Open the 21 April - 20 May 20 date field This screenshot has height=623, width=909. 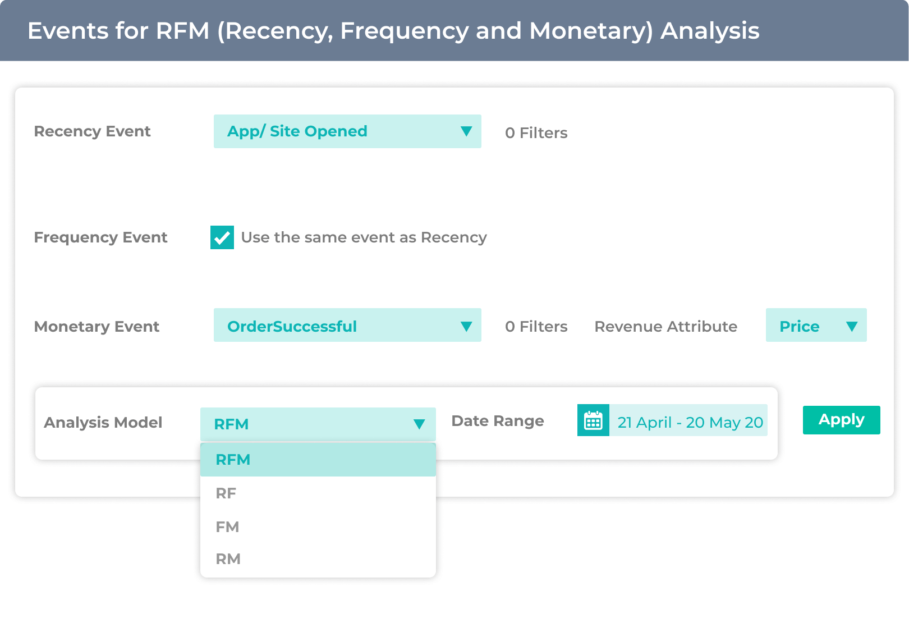pyautogui.click(x=689, y=422)
